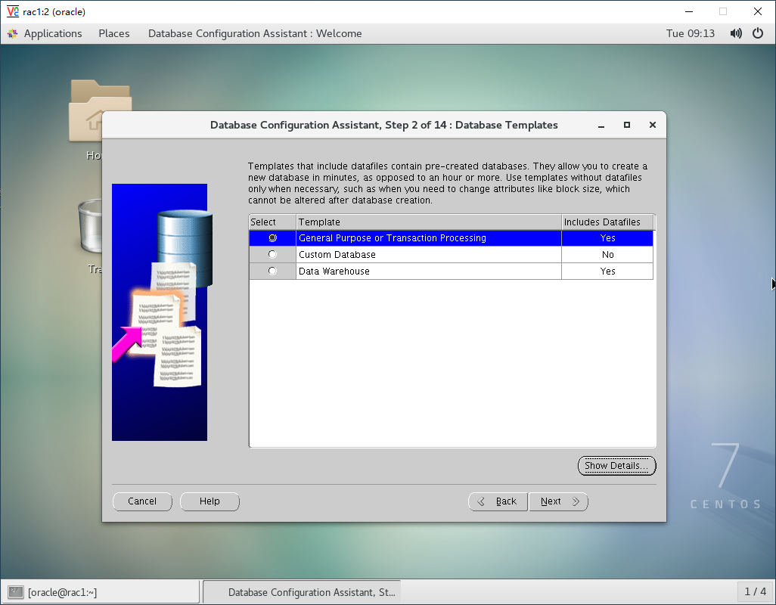Click the Select column header
The width and height of the screenshot is (776, 605).
pyautogui.click(x=272, y=222)
